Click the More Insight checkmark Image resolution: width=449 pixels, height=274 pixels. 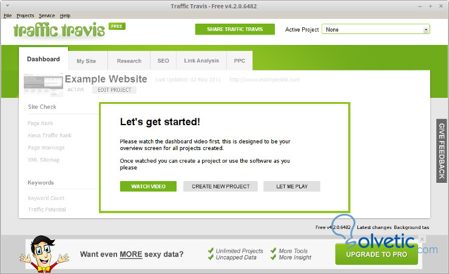pyautogui.click(x=274, y=258)
